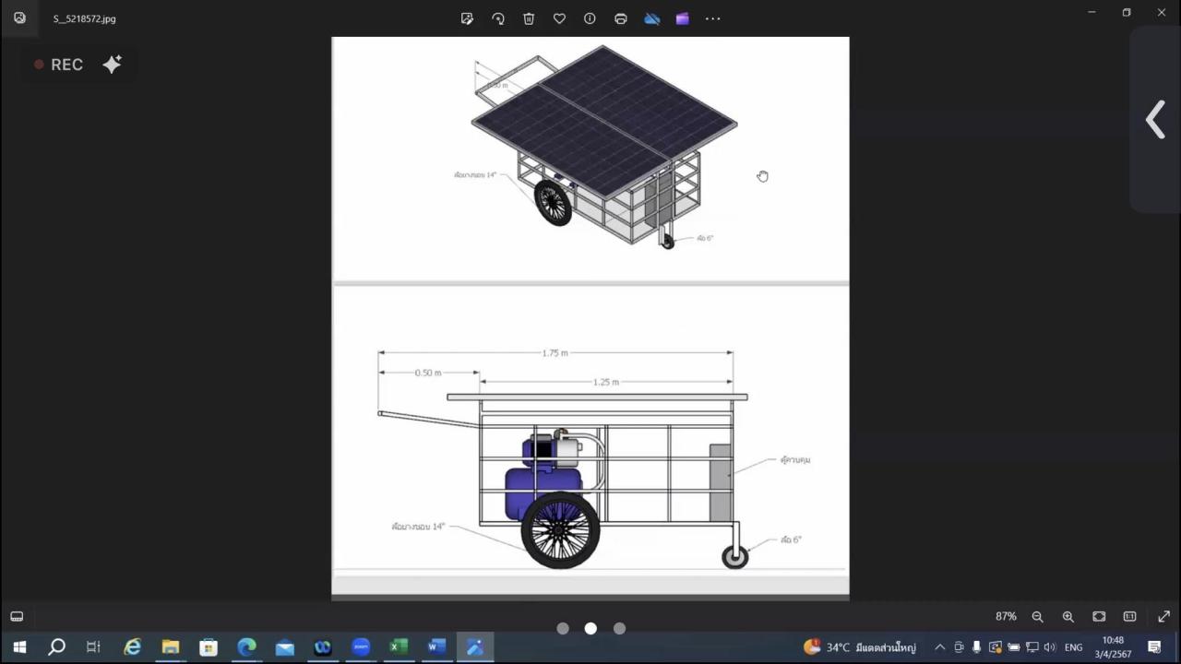Toggle the filmstrip icon above the Start button

(x=17, y=616)
